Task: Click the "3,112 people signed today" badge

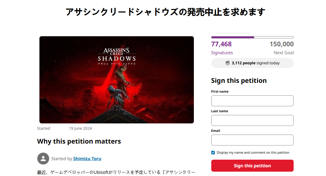Action: (252, 63)
